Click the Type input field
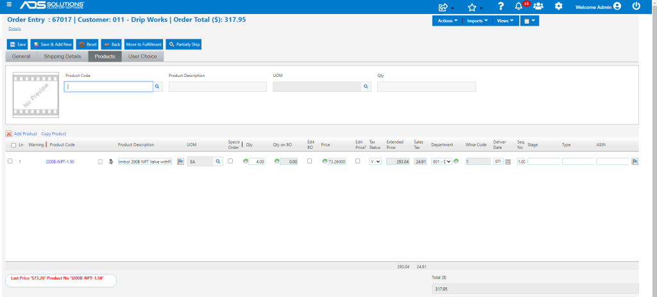This screenshot has height=297, width=657. (578, 162)
